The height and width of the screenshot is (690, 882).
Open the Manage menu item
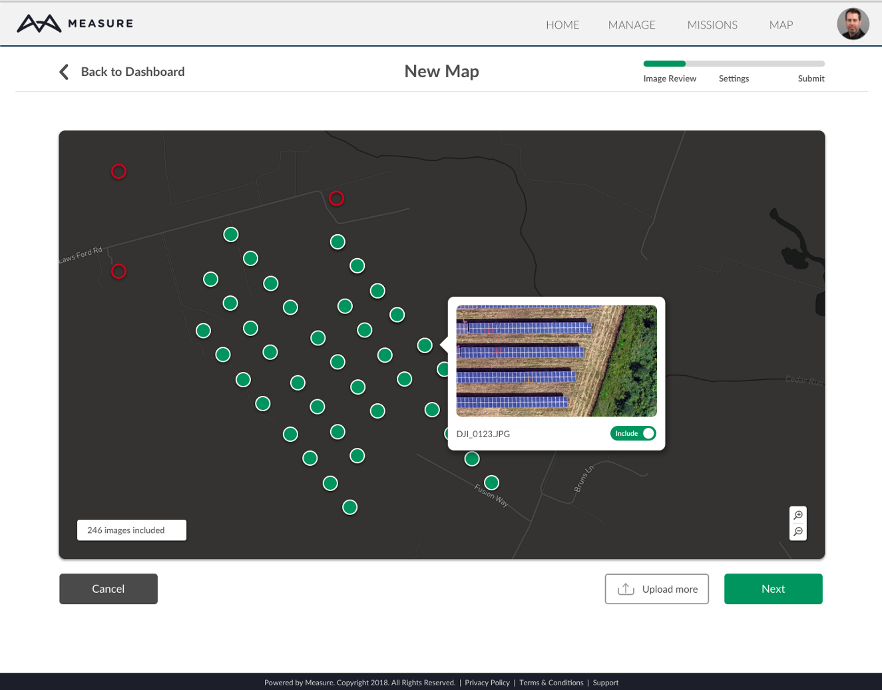click(x=632, y=25)
